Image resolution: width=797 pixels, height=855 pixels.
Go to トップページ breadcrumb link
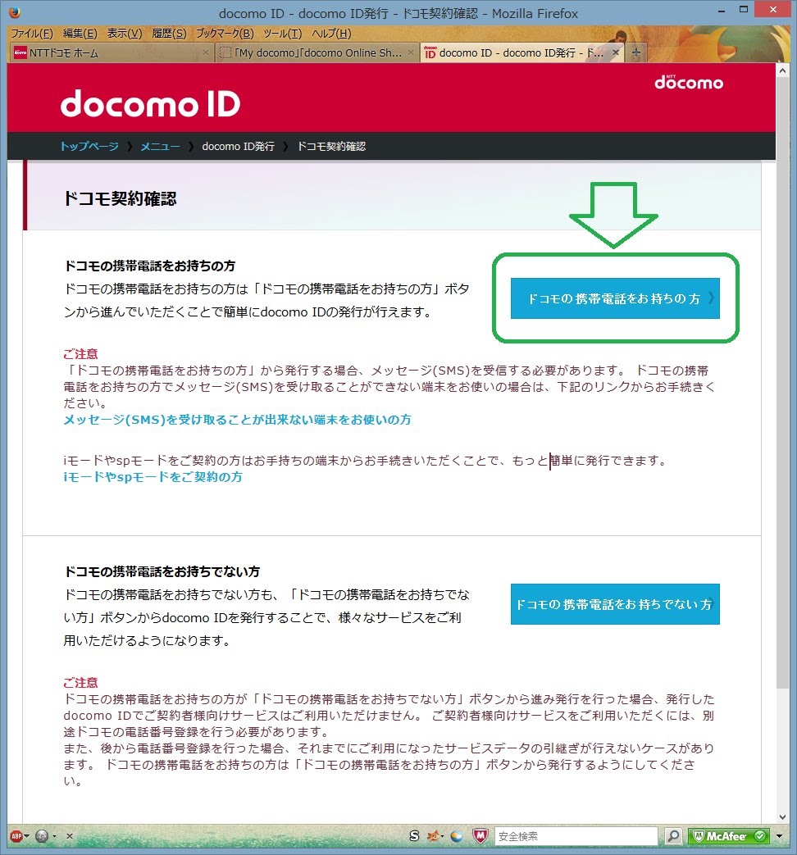(x=89, y=146)
